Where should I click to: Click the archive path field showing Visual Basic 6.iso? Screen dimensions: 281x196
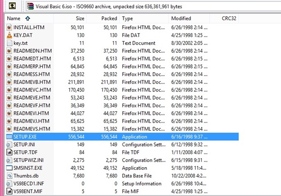click(x=153, y=6)
